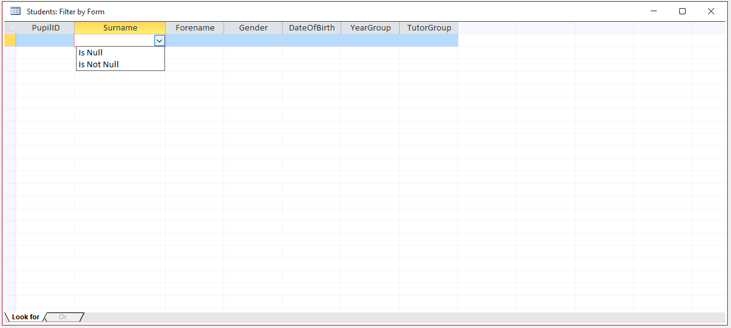Click the PupilID filter criteria cell
This screenshot has width=731, height=328.
[x=45, y=40]
